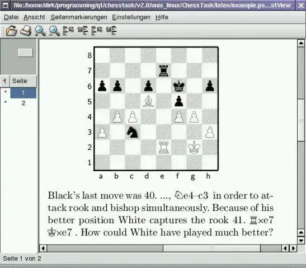The height and width of the screenshot is (268, 306).
Task: Click the printer icon to print
Action: point(26,31)
